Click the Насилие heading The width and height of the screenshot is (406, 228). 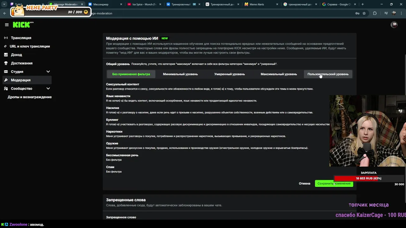113,108
